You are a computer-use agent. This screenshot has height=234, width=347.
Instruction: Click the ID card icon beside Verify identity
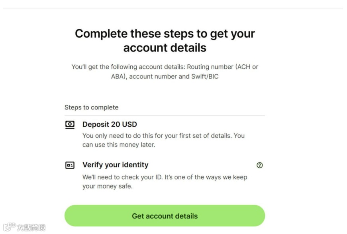coord(70,165)
